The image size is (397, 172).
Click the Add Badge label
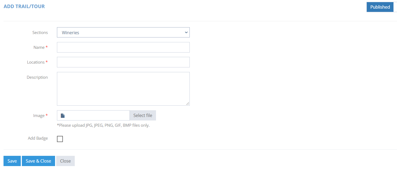38,138
